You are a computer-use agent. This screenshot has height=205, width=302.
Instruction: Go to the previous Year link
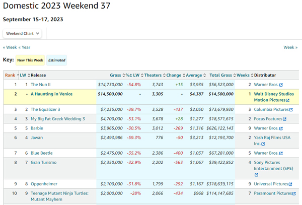coord(24,47)
